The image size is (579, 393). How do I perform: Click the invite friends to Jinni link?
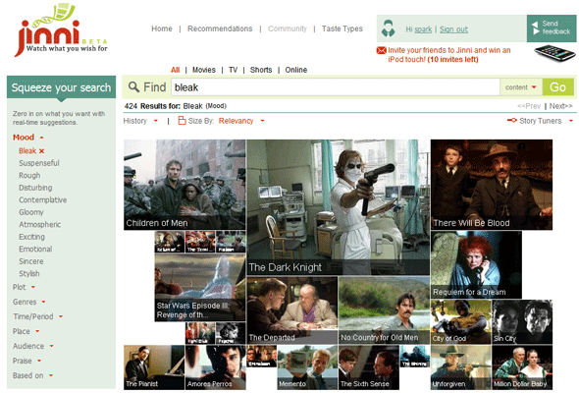449,55
